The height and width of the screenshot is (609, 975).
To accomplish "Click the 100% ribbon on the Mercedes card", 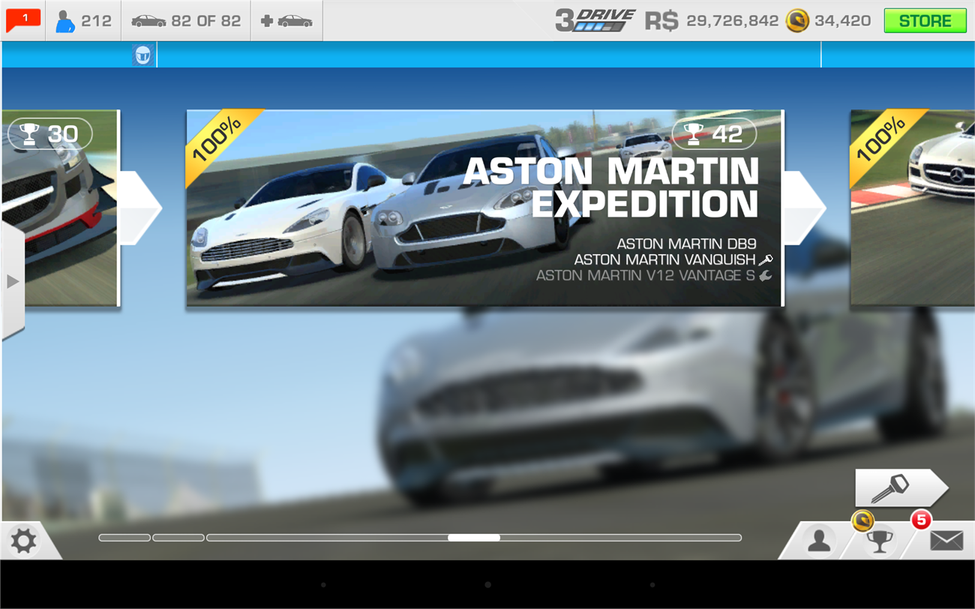I will click(x=882, y=138).
